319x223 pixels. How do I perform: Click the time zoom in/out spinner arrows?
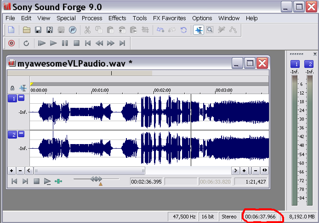click(x=264, y=170)
